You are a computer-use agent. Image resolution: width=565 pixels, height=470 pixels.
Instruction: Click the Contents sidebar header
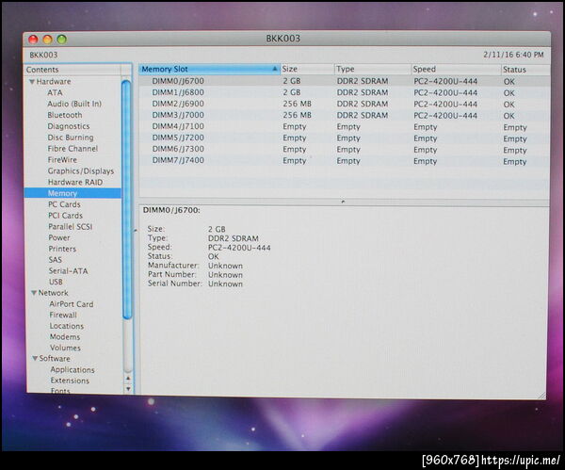(73, 70)
